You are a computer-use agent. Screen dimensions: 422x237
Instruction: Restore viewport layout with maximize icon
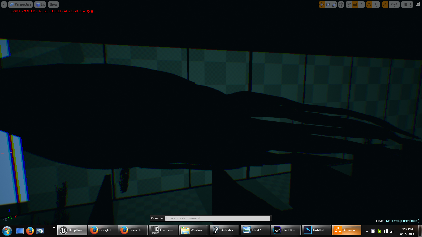(418, 4)
